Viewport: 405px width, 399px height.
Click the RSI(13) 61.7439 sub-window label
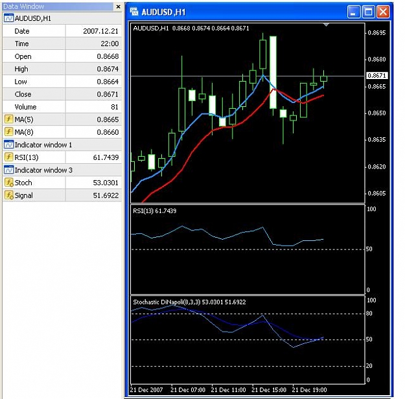point(154,211)
